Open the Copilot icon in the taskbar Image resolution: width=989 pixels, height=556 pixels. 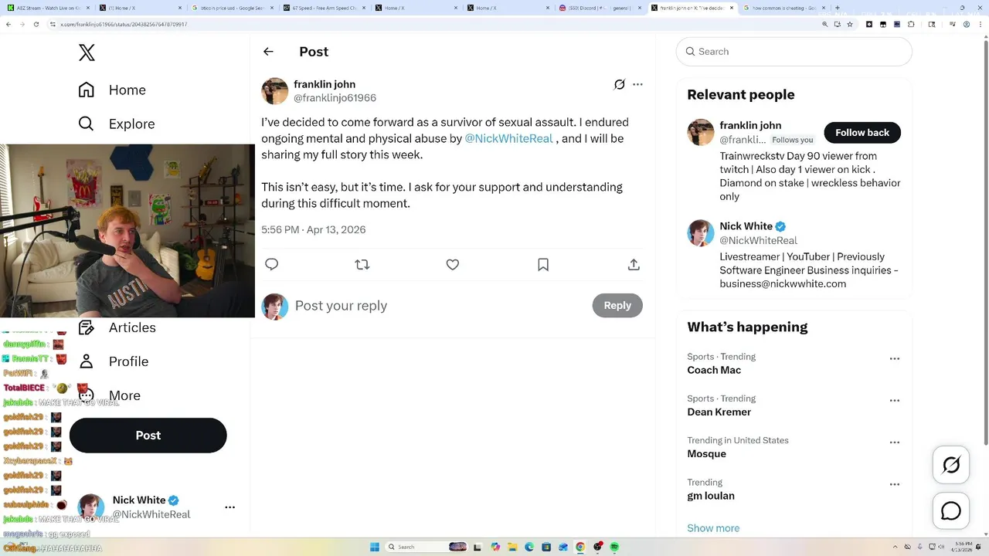pos(495,547)
